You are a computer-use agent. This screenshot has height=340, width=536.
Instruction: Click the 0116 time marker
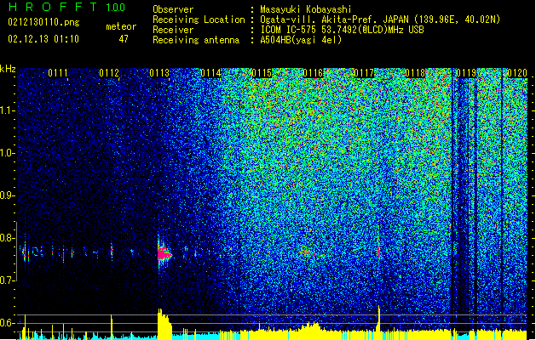coord(313,73)
